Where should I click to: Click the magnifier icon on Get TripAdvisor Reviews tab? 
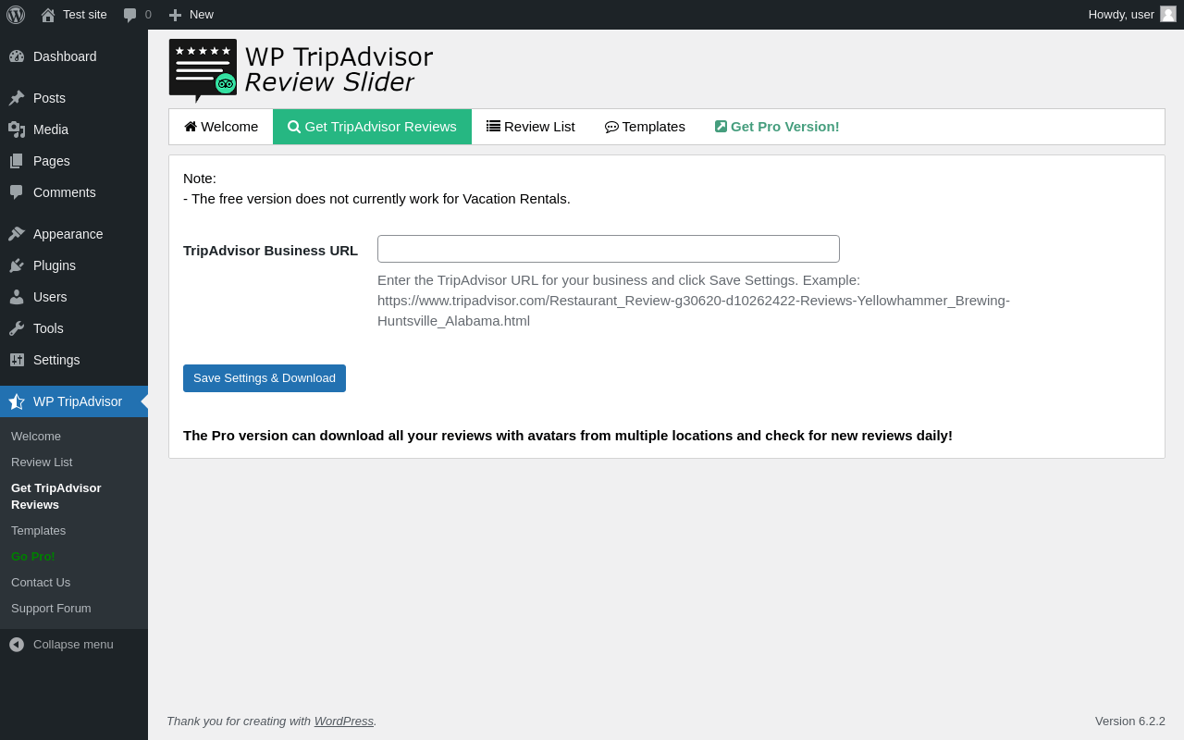pos(294,127)
